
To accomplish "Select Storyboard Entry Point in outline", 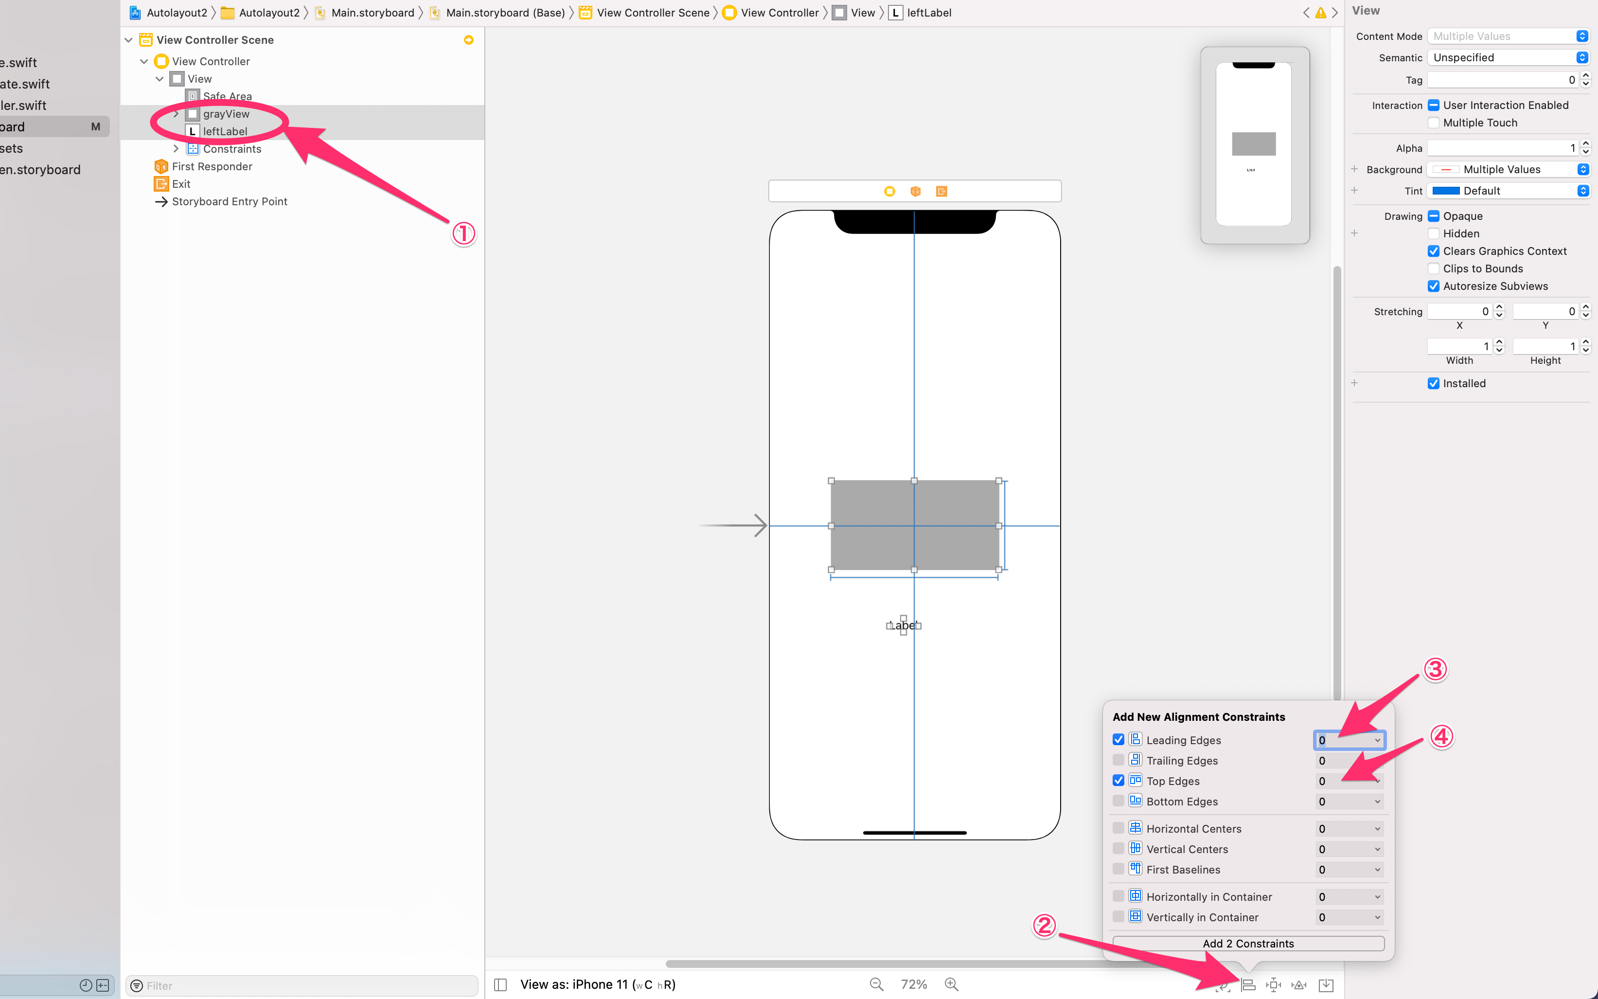I will click(229, 201).
